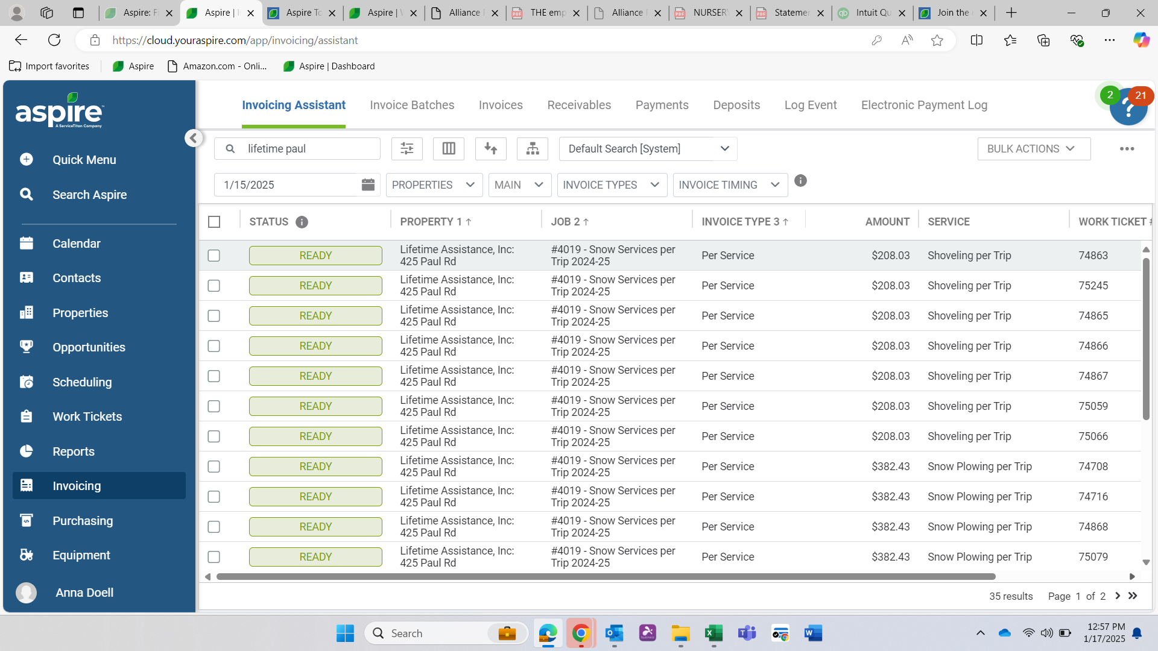Open the Bulk Actions dropdown

1034,149
